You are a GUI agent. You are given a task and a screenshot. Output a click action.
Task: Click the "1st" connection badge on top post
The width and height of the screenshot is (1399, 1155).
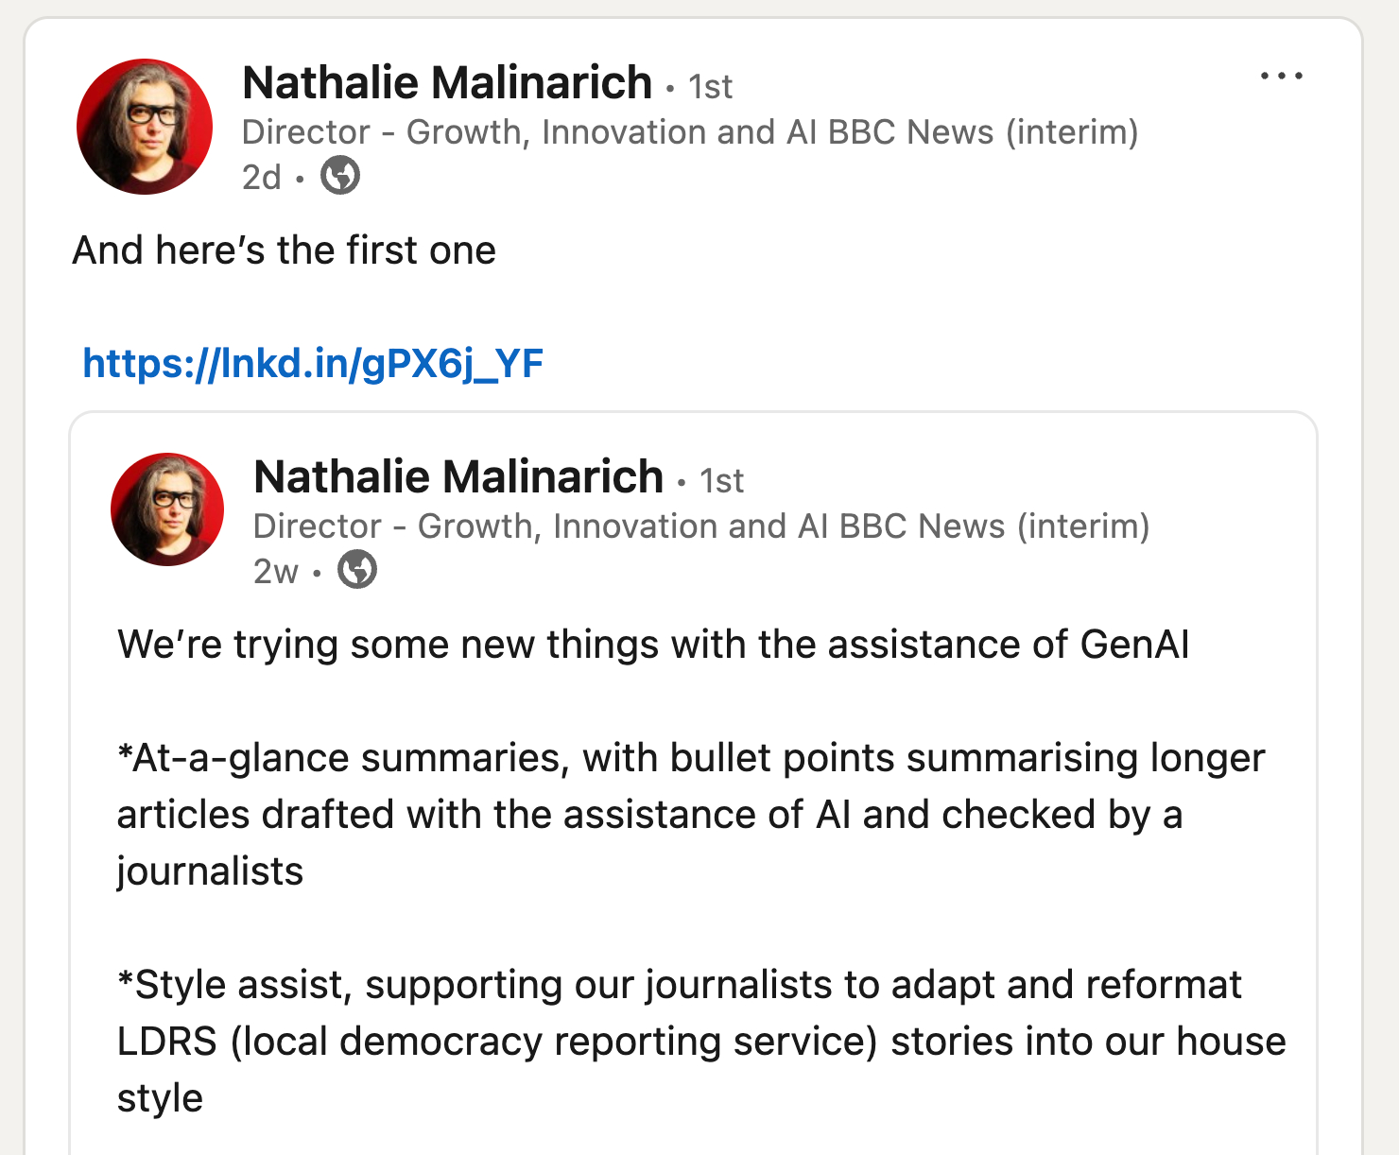point(711,88)
